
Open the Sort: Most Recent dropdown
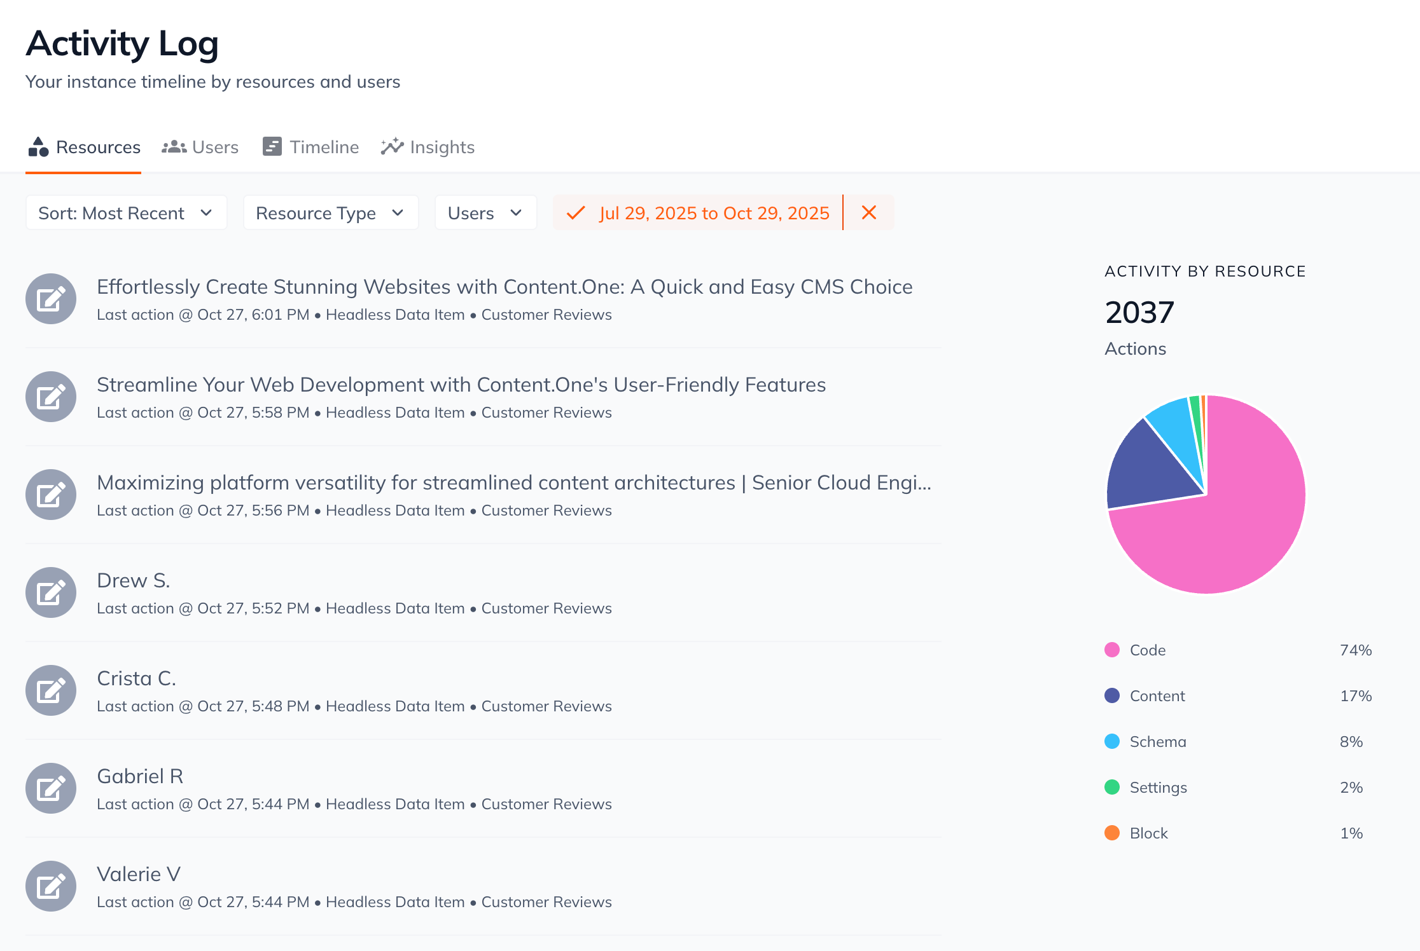pos(126,213)
